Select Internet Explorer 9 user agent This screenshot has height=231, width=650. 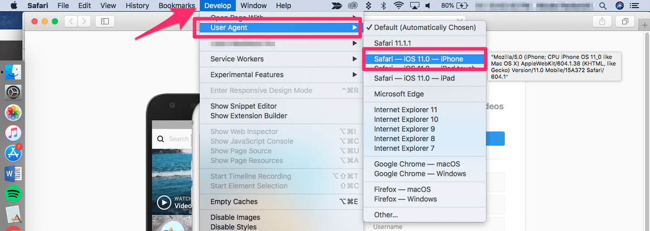click(425, 129)
